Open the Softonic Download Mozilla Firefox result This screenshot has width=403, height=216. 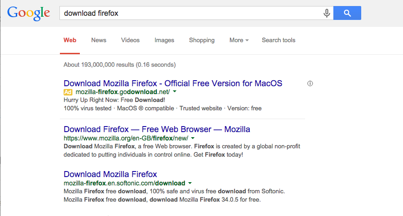[110, 174]
